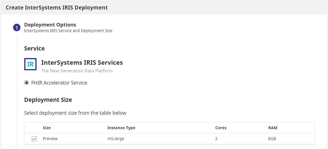Click the Next Generation Data Platform subtitle
The height and width of the screenshot is (149, 328).
[x=77, y=71]
